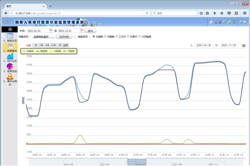Open the end date calendar picker icon

point(82,31)
